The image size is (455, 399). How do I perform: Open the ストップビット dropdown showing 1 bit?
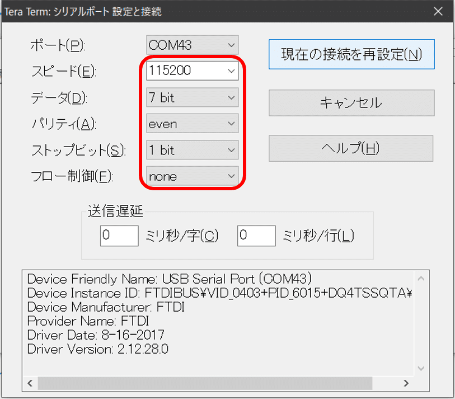193,150
